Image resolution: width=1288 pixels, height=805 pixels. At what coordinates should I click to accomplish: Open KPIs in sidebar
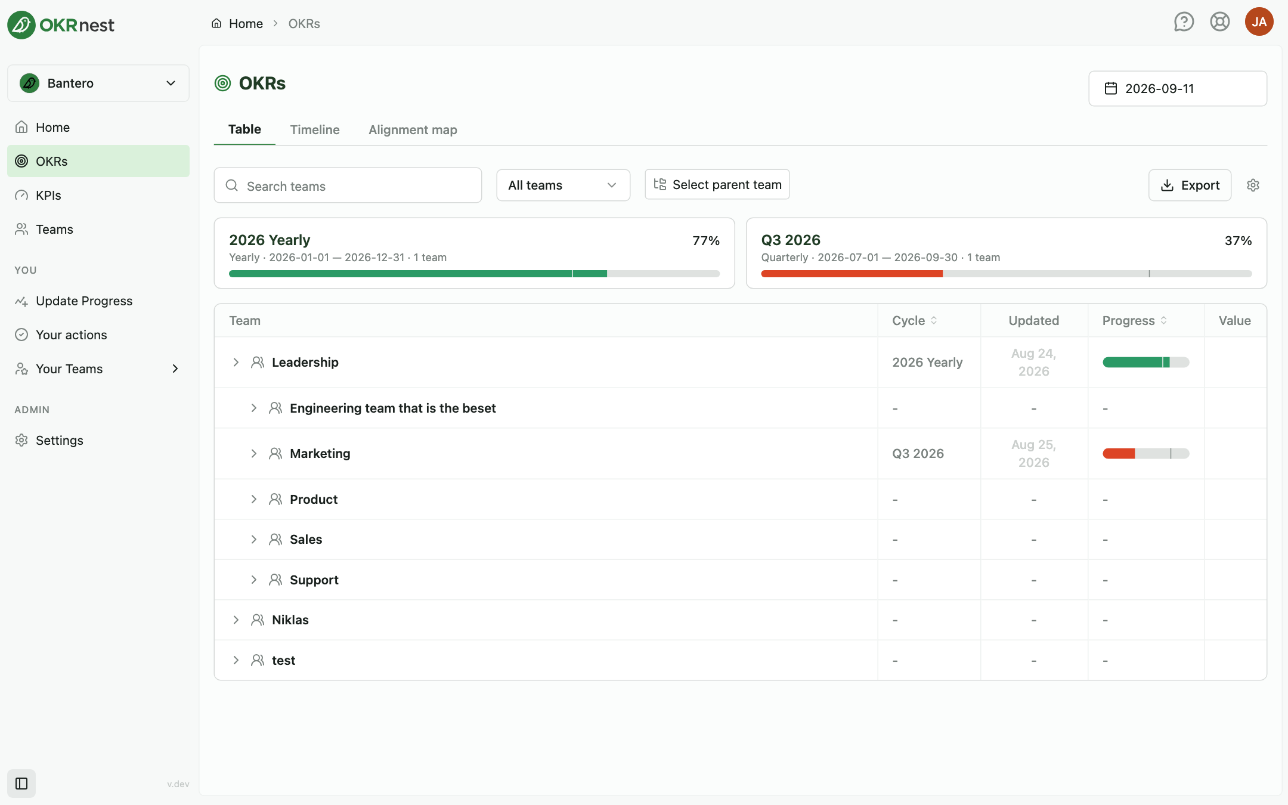click(98, 195)
